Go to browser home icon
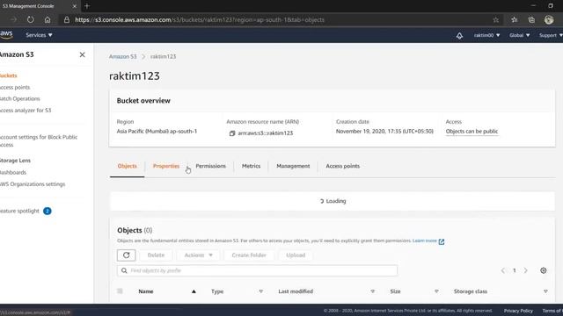 pyautogui.click(x=48, y=19)
